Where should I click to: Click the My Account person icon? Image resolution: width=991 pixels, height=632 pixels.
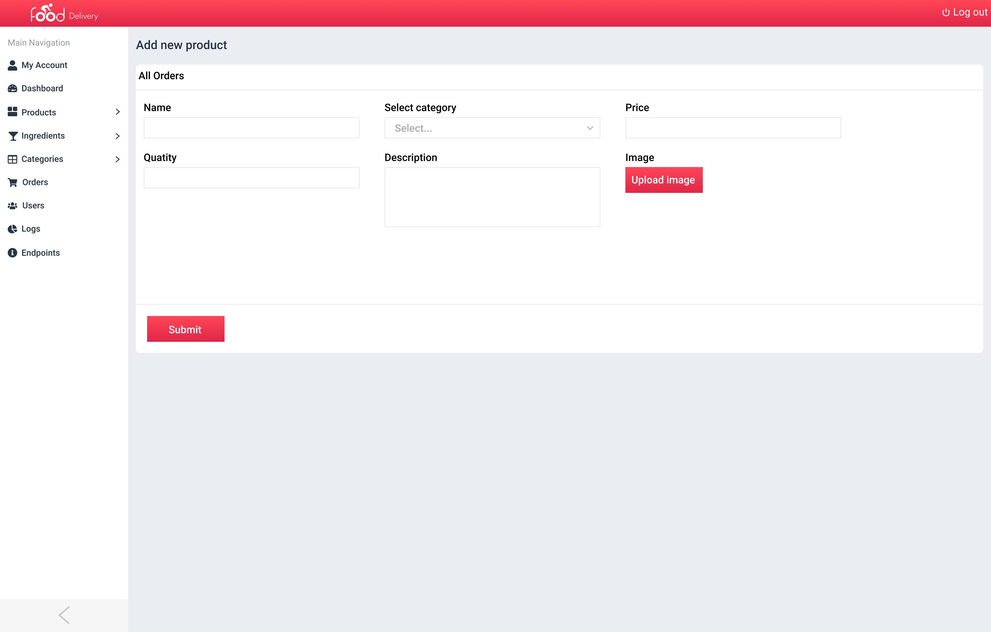[12, 65]
